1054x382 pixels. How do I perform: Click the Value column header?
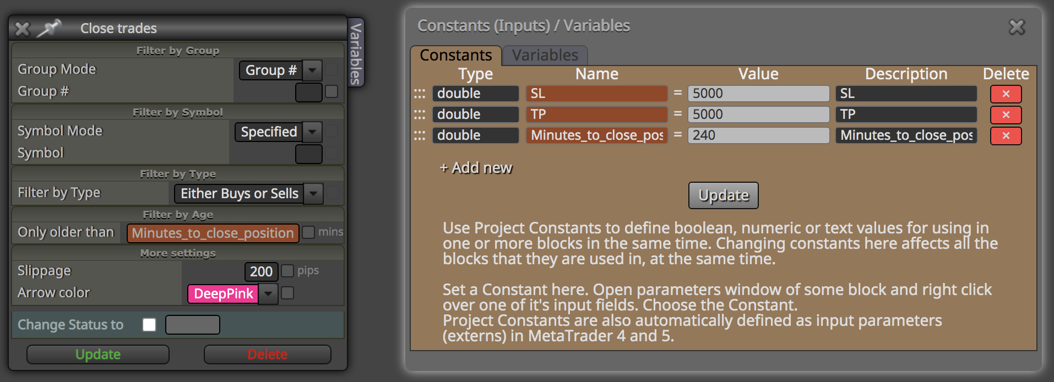pyautogui.click(x=758, y=74)
